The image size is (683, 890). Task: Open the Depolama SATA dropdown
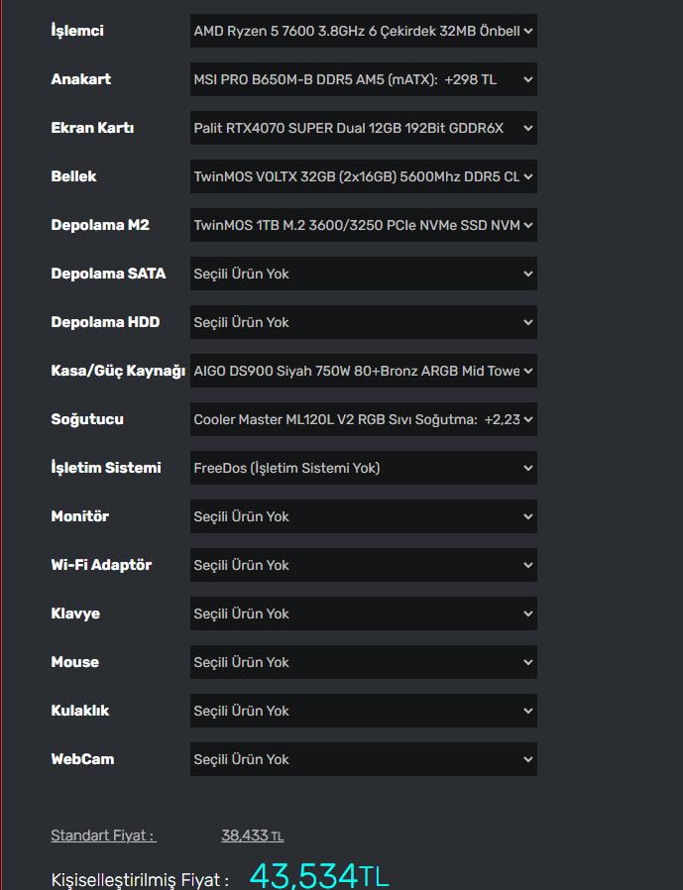pos(363,274)
